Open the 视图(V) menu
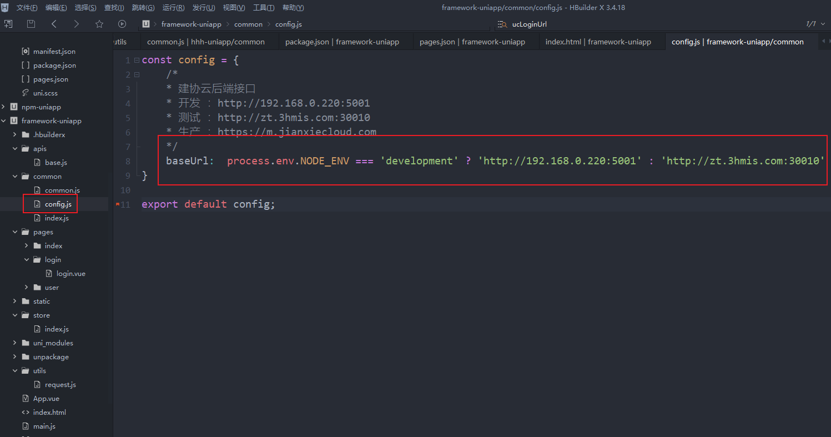 point(234,8)
